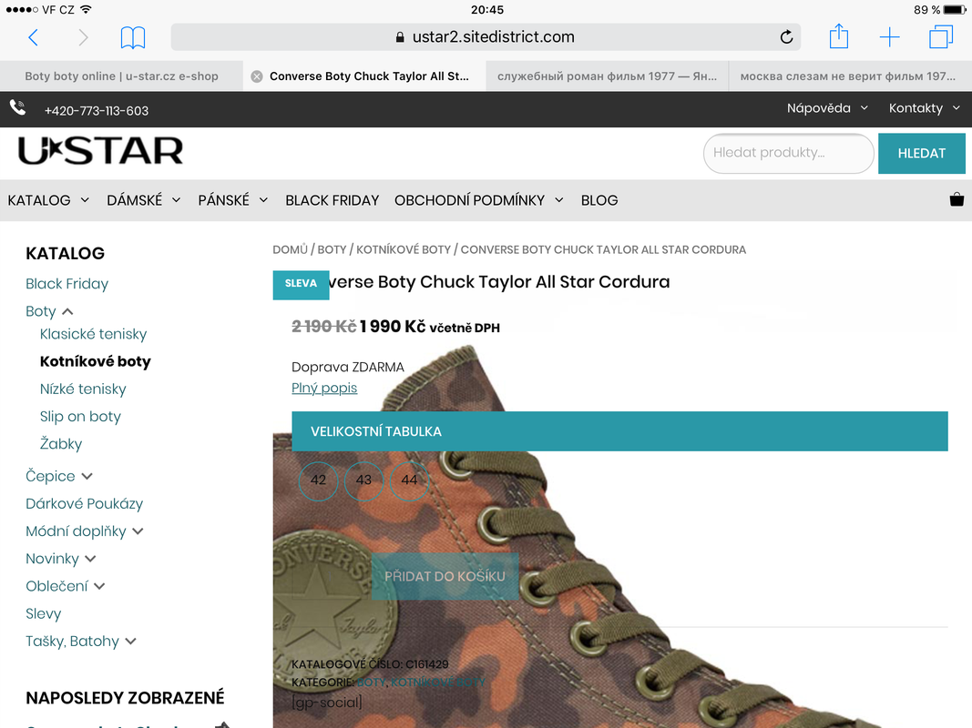Open Safari bookmarks book icon
This screenshot has height=728, width=972.
[133, 37]
